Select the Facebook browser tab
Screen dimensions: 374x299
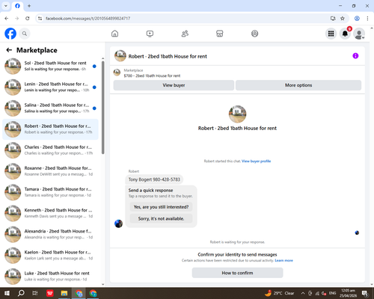point(17,6)
